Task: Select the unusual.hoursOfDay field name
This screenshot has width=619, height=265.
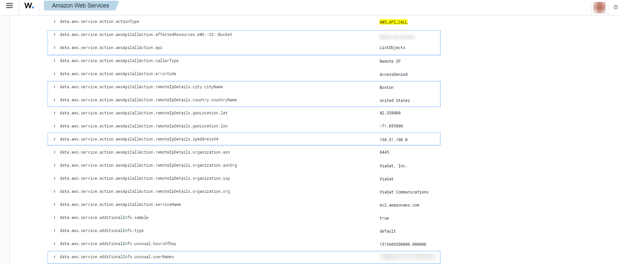Action: pos(118,244)
